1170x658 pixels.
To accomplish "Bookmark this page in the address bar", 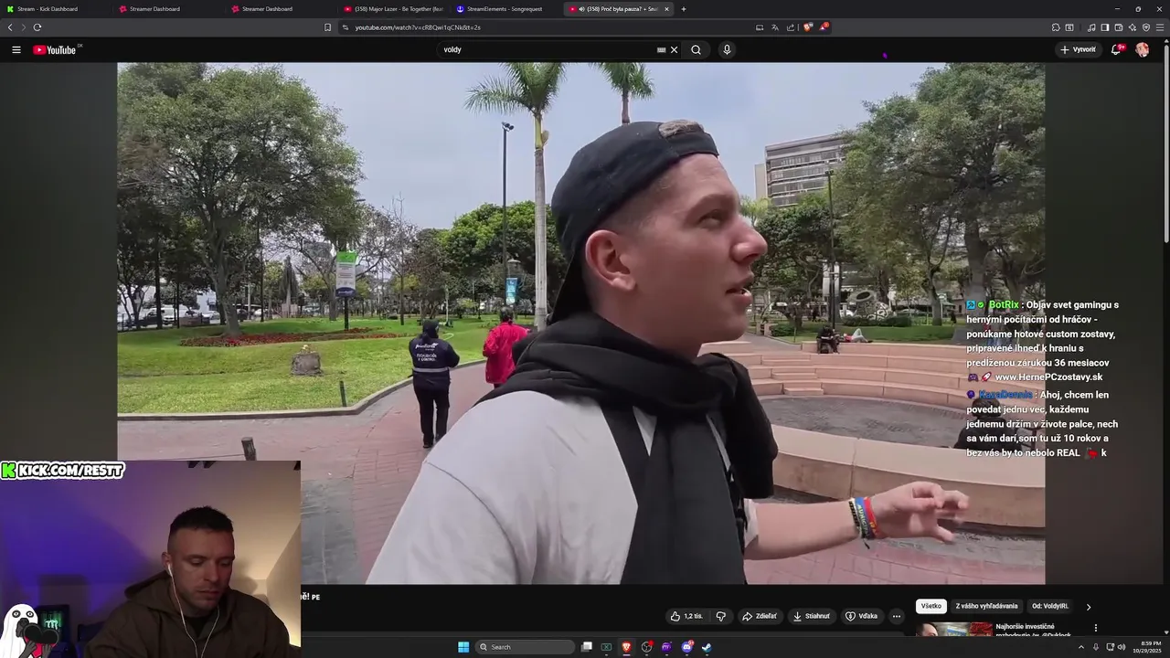I will click(x=328, y=27).
